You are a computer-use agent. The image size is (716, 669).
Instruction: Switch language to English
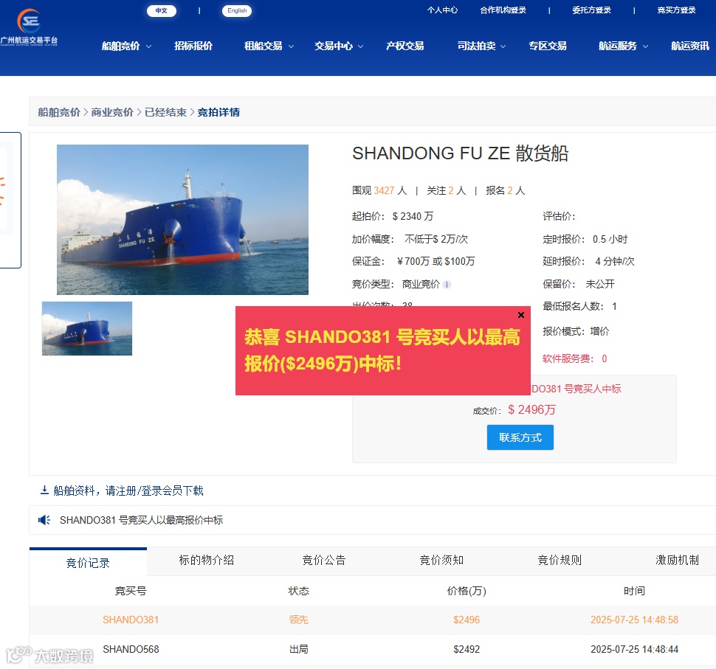237,10
